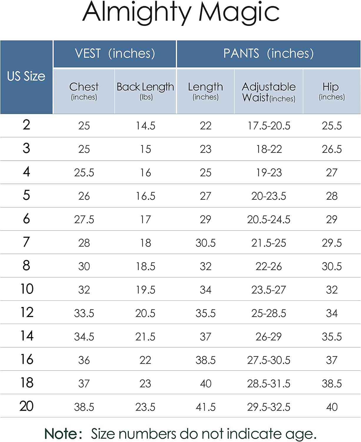361x442 pixels.
Task: Click the Back Length column header
Action: 145,91
